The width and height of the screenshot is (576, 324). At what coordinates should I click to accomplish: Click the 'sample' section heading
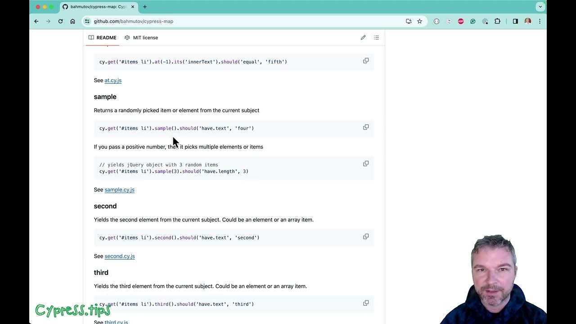(x=105, y=97)
